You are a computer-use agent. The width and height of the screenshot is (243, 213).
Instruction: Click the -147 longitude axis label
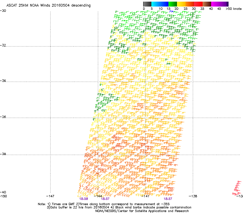click(x=50, y=196)
